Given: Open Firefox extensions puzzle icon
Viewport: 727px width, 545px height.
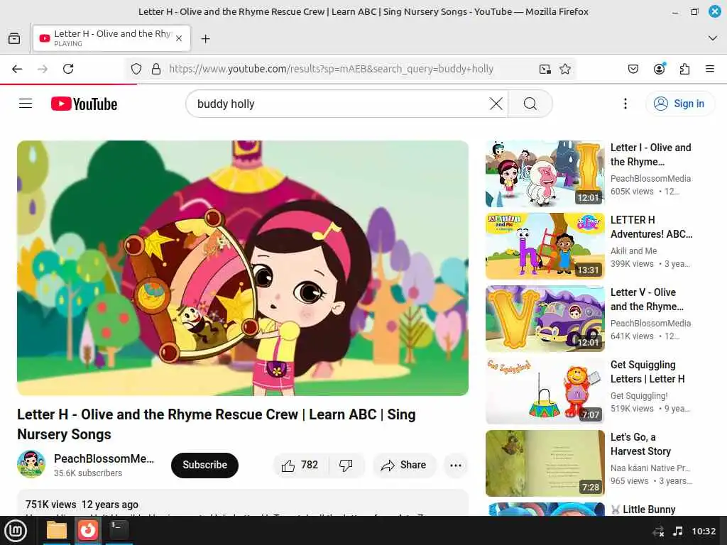Looking at the screenshot, I should click(x=684, y=69).
